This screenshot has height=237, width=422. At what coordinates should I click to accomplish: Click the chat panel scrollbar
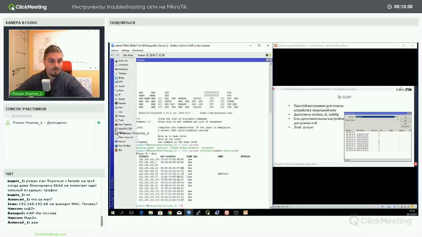(x=102, y=221)
